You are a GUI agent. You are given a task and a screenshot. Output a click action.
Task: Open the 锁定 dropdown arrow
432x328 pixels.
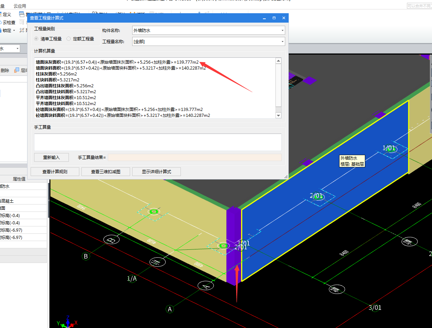click(14, 31)
